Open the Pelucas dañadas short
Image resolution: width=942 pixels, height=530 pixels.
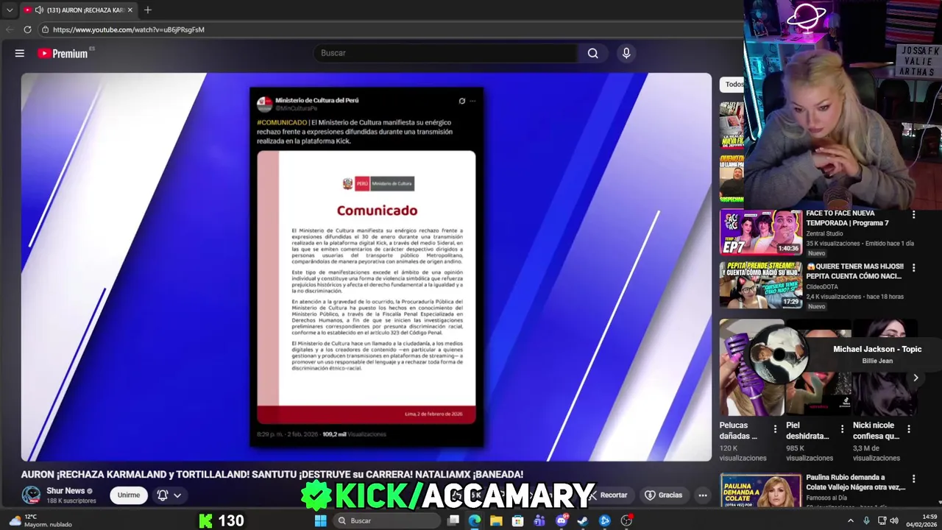tap(738, 431)
